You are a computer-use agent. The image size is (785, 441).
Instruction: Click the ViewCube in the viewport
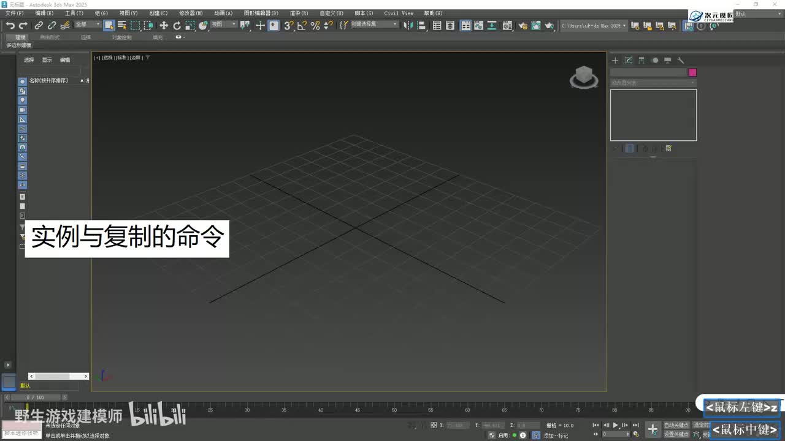[x=584, y=78]
